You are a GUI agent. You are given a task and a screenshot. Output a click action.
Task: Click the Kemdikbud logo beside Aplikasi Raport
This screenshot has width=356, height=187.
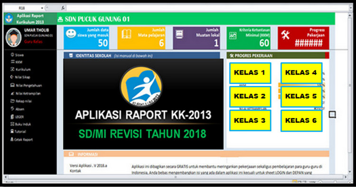point(9,19)
